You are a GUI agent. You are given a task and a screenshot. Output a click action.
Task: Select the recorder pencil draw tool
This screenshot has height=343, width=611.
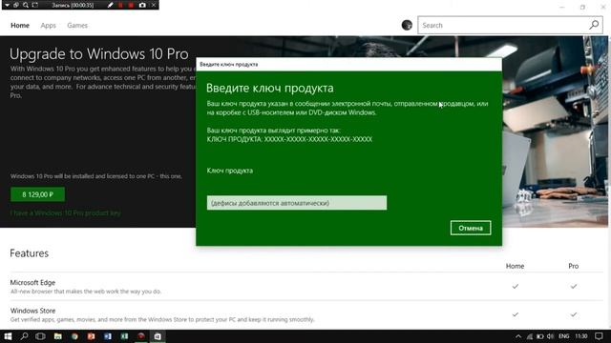coord(111,5)
